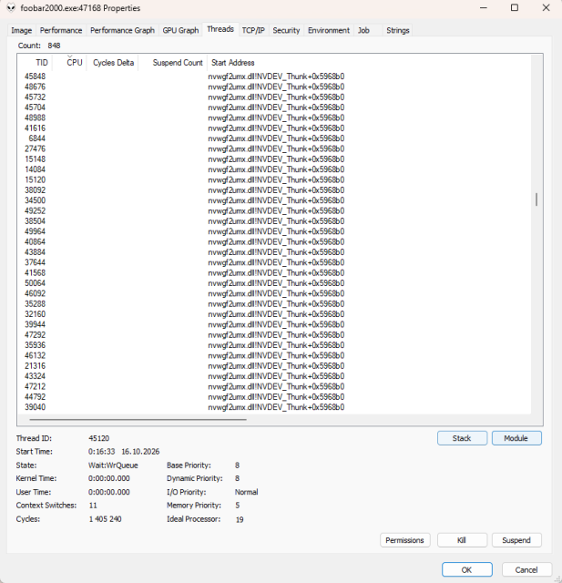Click the Module button
562x583 pixels.
pos(516,438)
